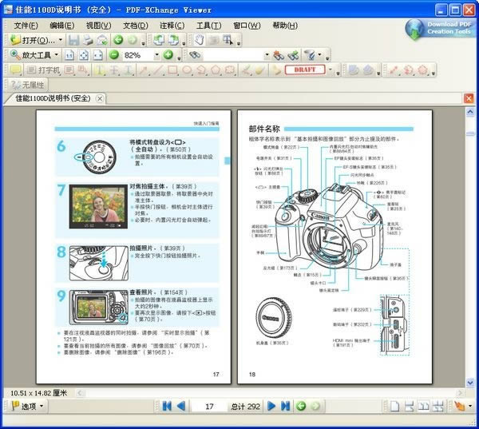Open the 82% zoom level dropdown
Screen dimensions: 479x429
[156, 55]
